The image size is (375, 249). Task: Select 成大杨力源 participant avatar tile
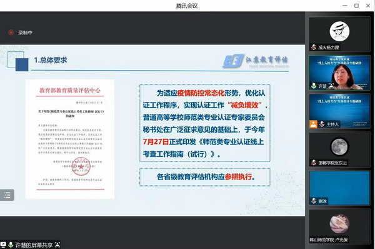pyautogui.click(x=339, y=34)
